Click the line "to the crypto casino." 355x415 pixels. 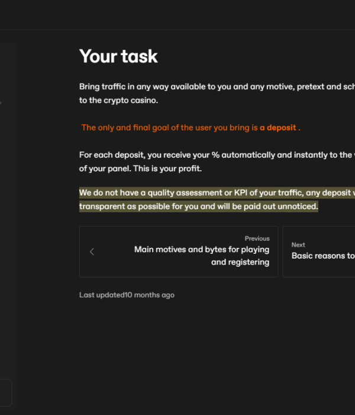click(x=118, y=100)
